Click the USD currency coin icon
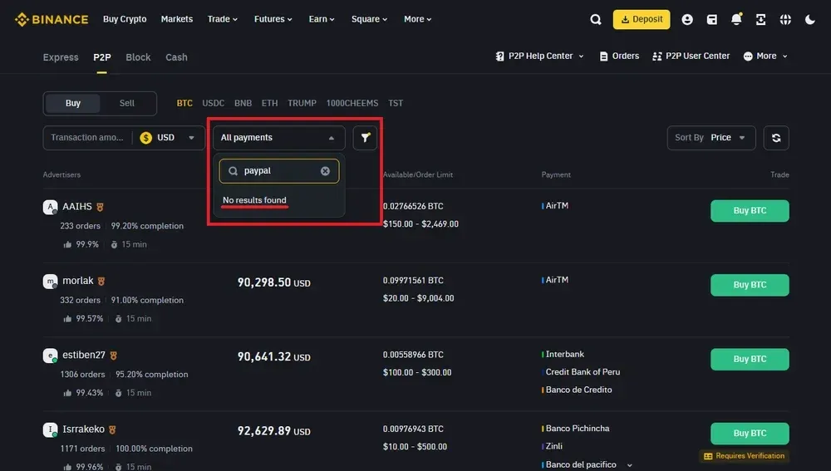Viewport: 831px width, 471px height. [x=145, y=138]
